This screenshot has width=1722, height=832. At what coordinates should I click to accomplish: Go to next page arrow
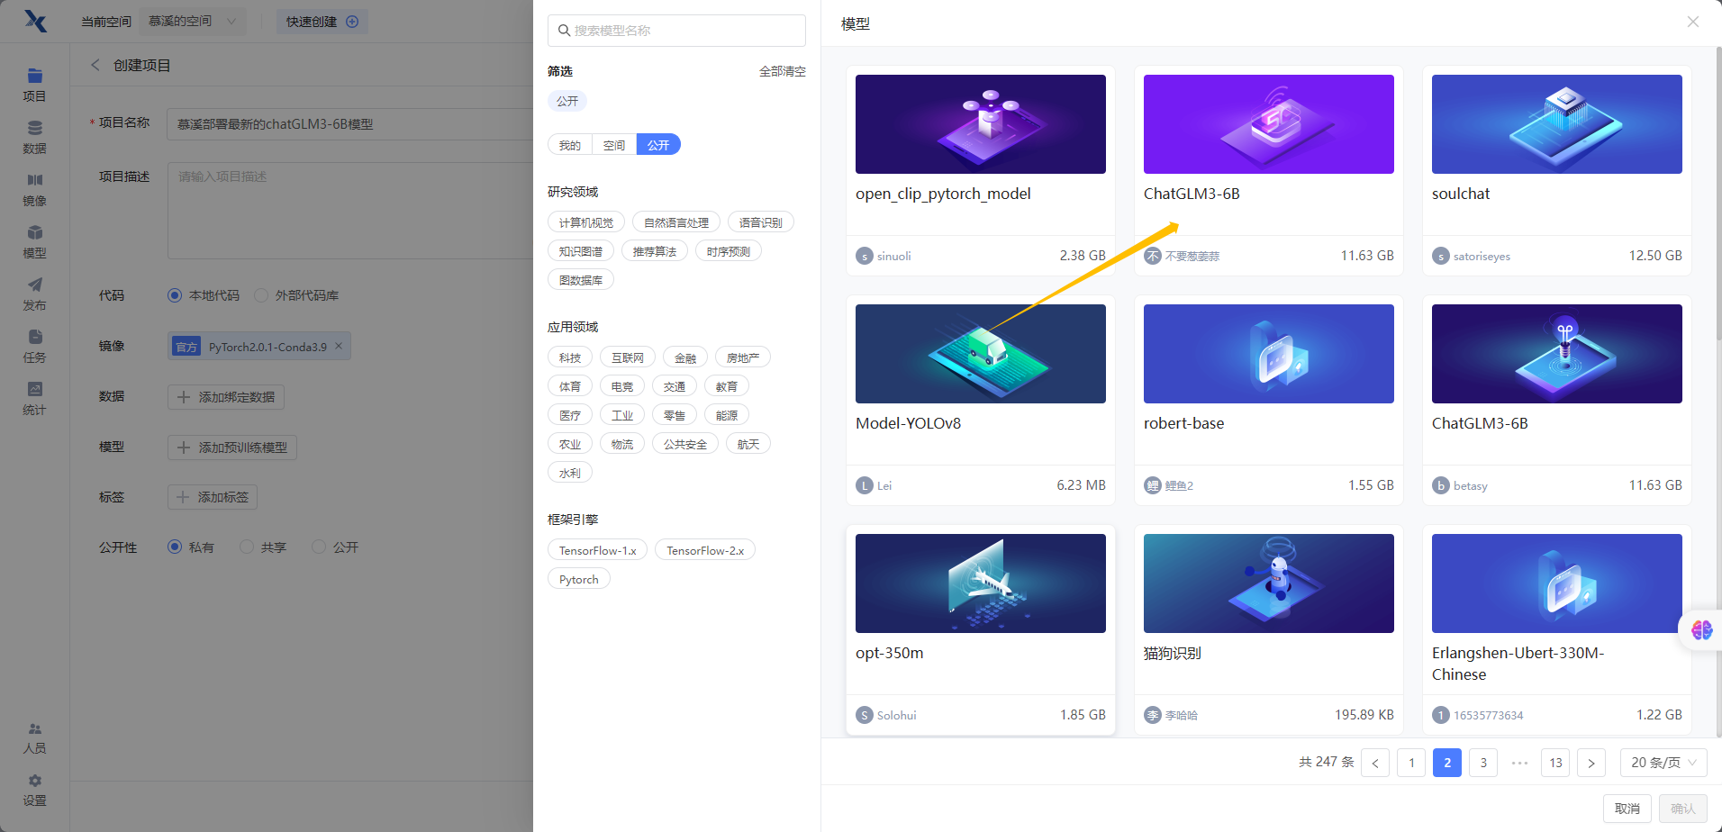point(1591,763)
